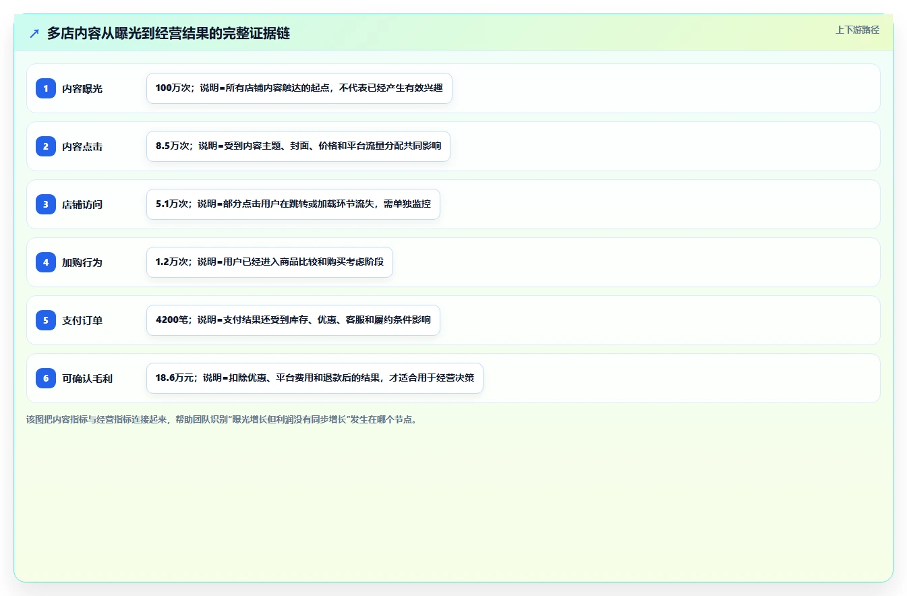Screen dimensions: 907x596
Task: Click the number 1 step badge
Action: pos(46,88)
